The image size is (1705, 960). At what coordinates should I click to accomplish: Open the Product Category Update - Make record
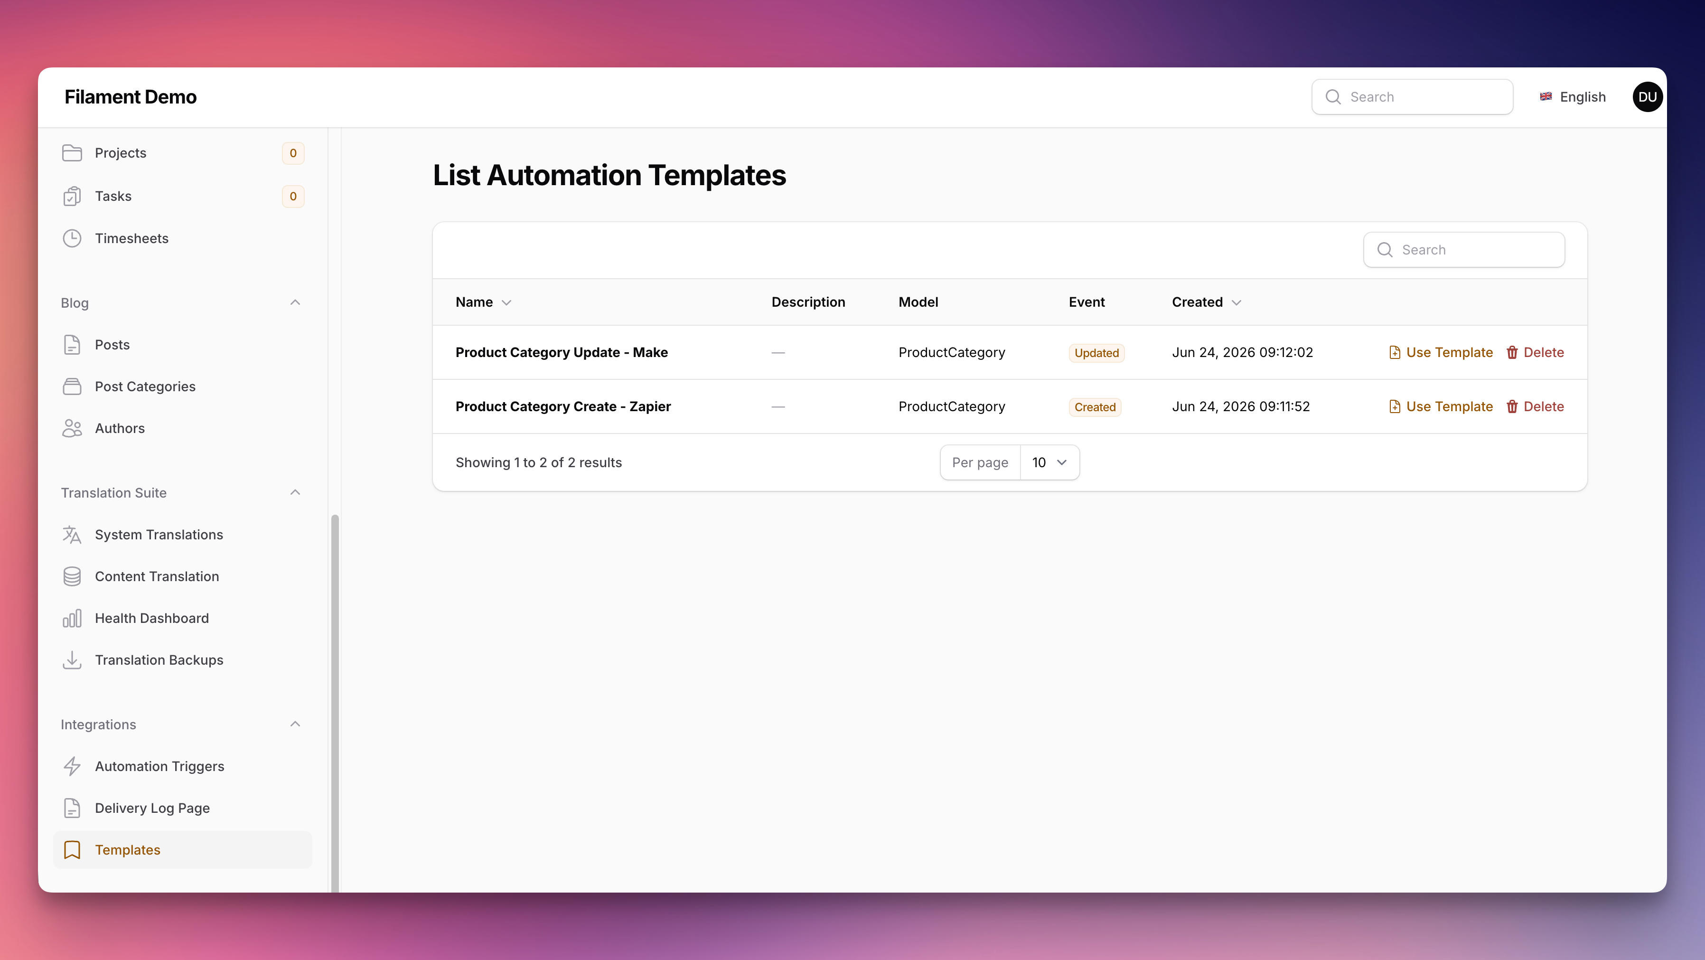click(x=561, y=352)
